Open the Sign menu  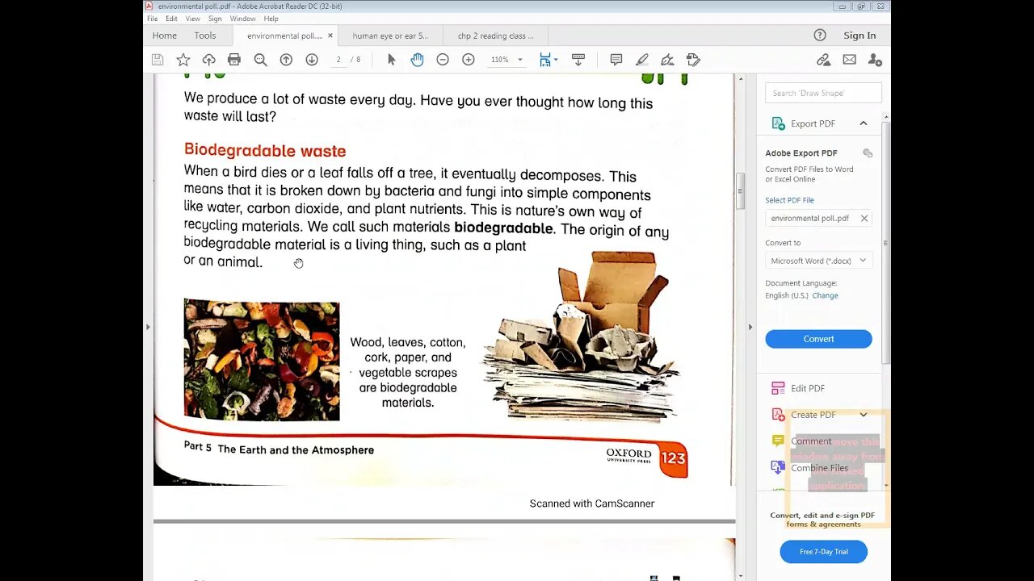215,19
